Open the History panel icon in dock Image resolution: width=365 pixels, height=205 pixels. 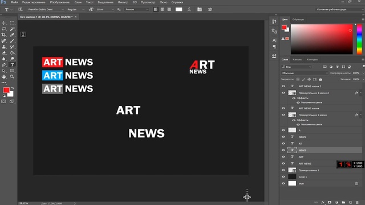(274, 22)
